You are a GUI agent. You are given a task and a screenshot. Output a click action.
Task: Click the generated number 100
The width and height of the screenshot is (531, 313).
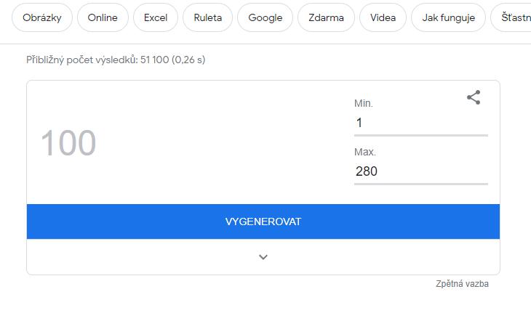coord(68,143)
